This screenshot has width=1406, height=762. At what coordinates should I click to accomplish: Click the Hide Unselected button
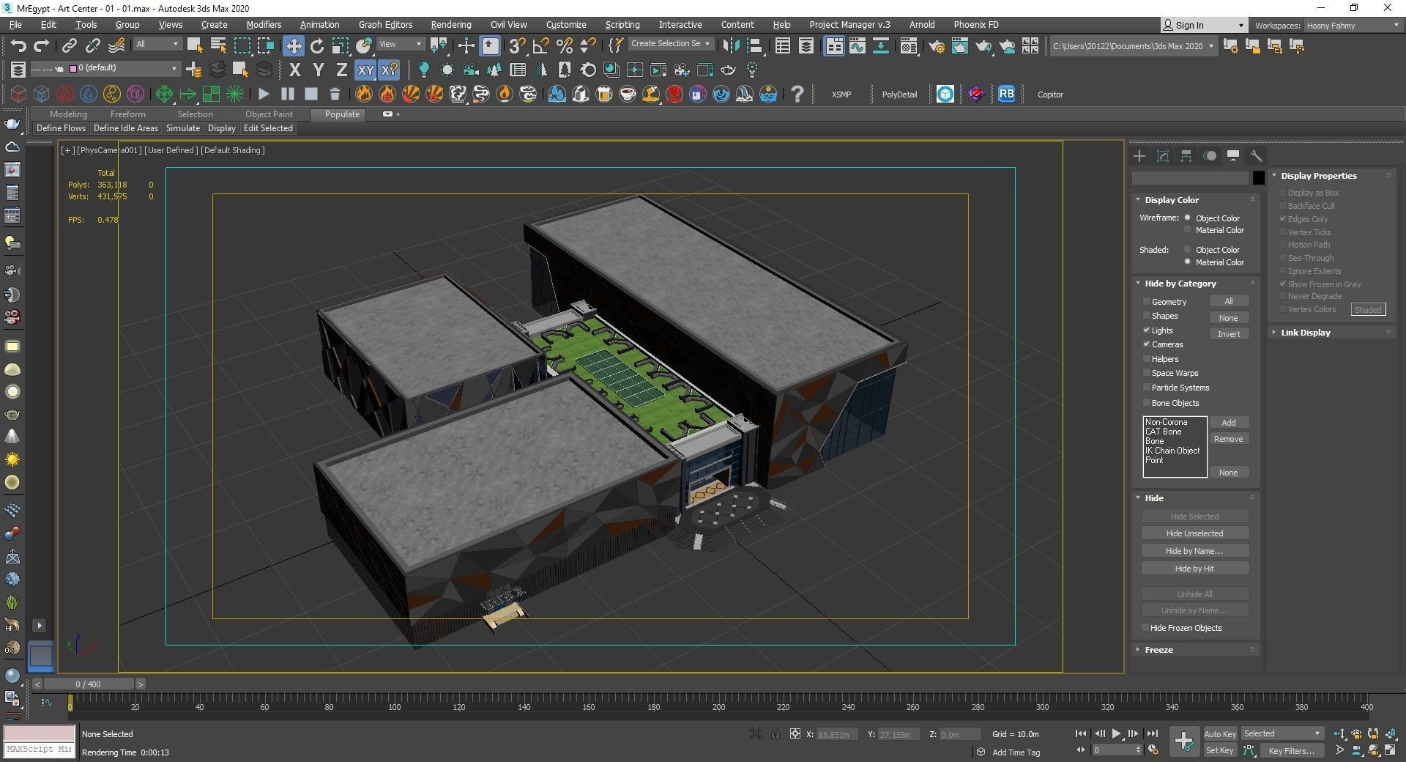pos(1194,533)
